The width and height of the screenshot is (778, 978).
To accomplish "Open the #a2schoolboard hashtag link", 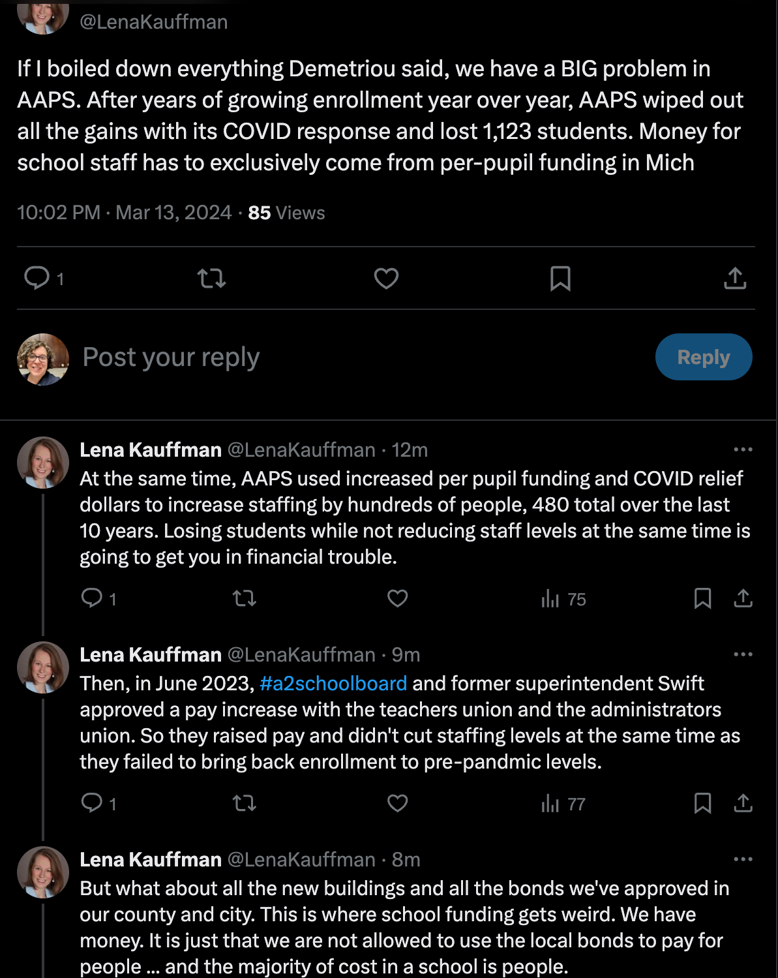I will pos(333,683).
